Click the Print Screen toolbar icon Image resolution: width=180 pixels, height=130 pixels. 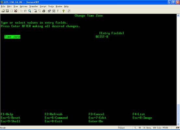coord(35,11)
